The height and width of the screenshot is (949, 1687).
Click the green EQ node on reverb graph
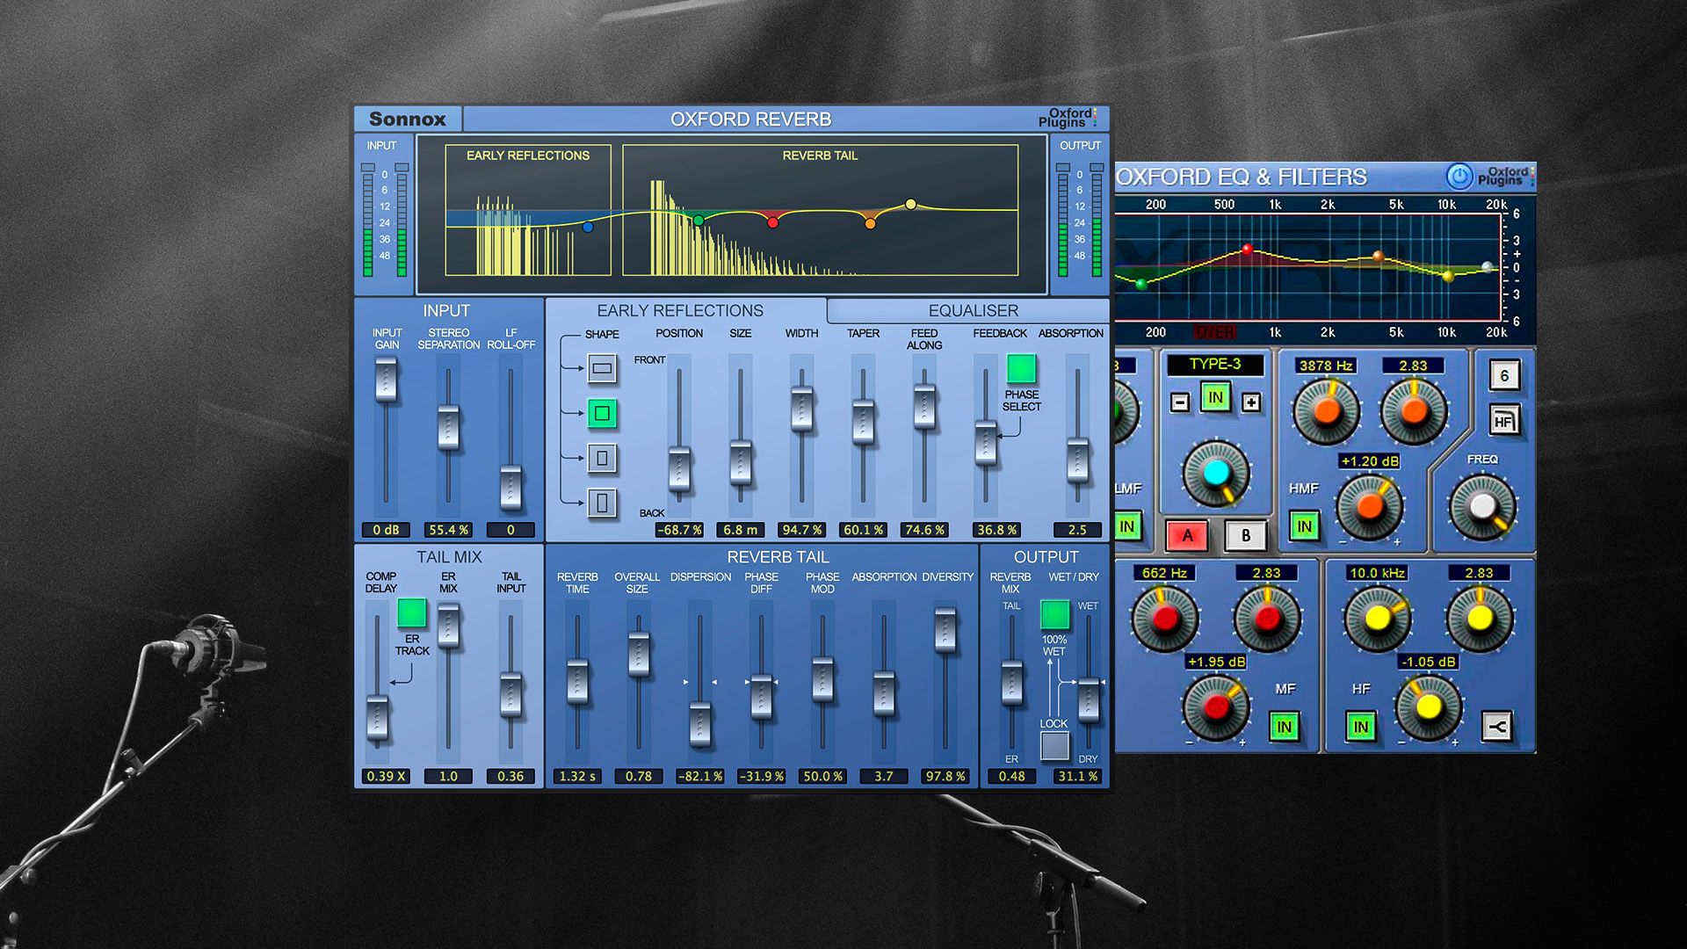[699, 221]
